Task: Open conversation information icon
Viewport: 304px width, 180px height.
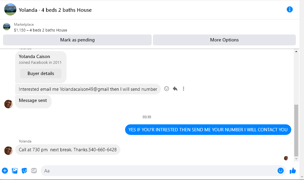Action: [289, 9]
